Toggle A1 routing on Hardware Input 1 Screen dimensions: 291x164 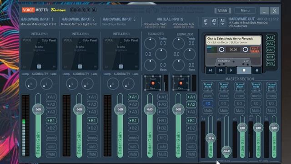click(51, 97)
